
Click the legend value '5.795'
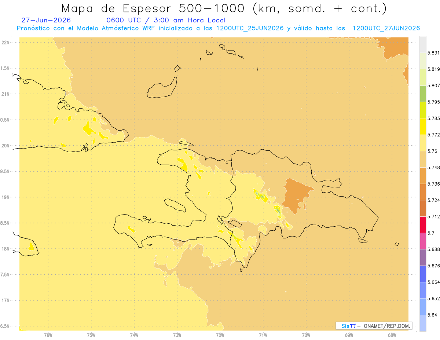433,102
